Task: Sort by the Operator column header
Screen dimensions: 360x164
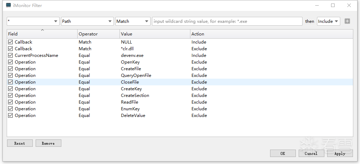Action: (98, 34)
